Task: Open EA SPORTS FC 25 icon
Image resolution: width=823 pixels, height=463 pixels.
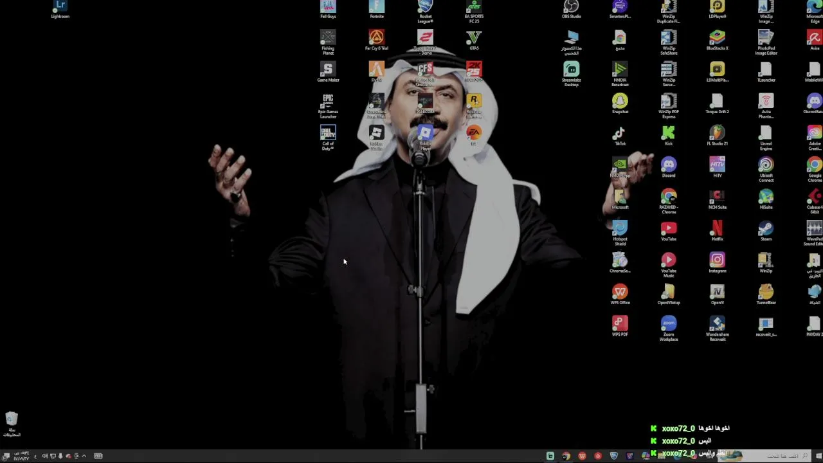Action: [x=474, y=11]
